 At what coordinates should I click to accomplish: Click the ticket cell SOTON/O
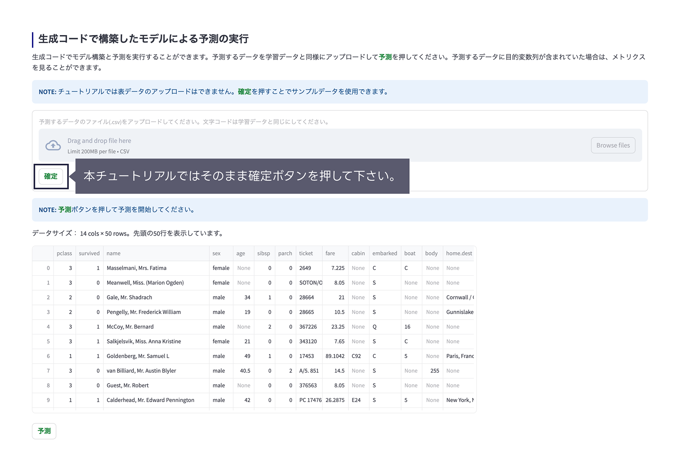click(x=309, y=283)
